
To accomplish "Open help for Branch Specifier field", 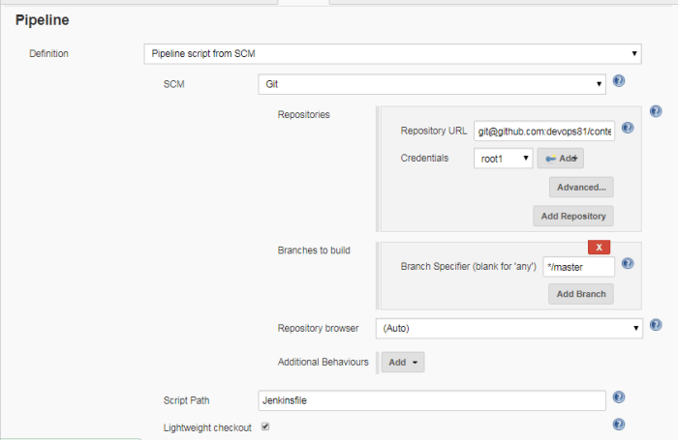I will coord(628,263).
